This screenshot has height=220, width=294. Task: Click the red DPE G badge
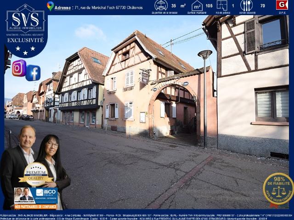click(x=282, y=5)
